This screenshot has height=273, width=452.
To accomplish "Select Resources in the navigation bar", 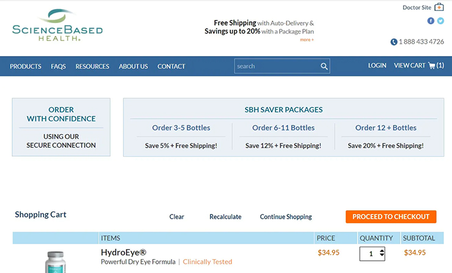I will (92, 66).
